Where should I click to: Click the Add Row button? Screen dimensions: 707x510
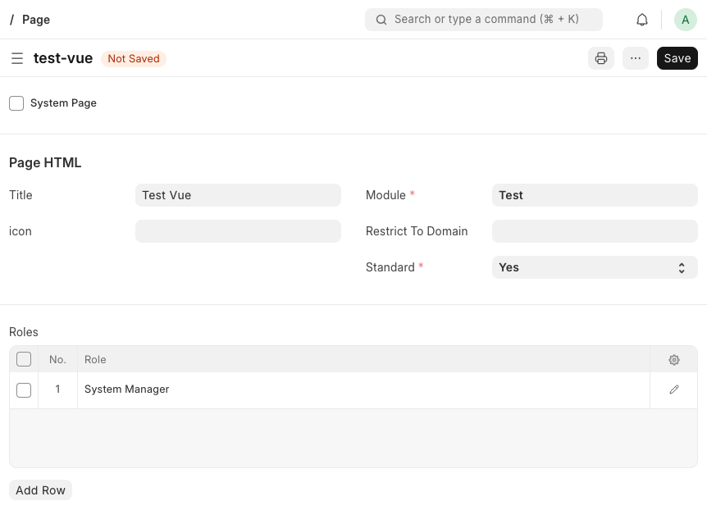click(40, 490)
